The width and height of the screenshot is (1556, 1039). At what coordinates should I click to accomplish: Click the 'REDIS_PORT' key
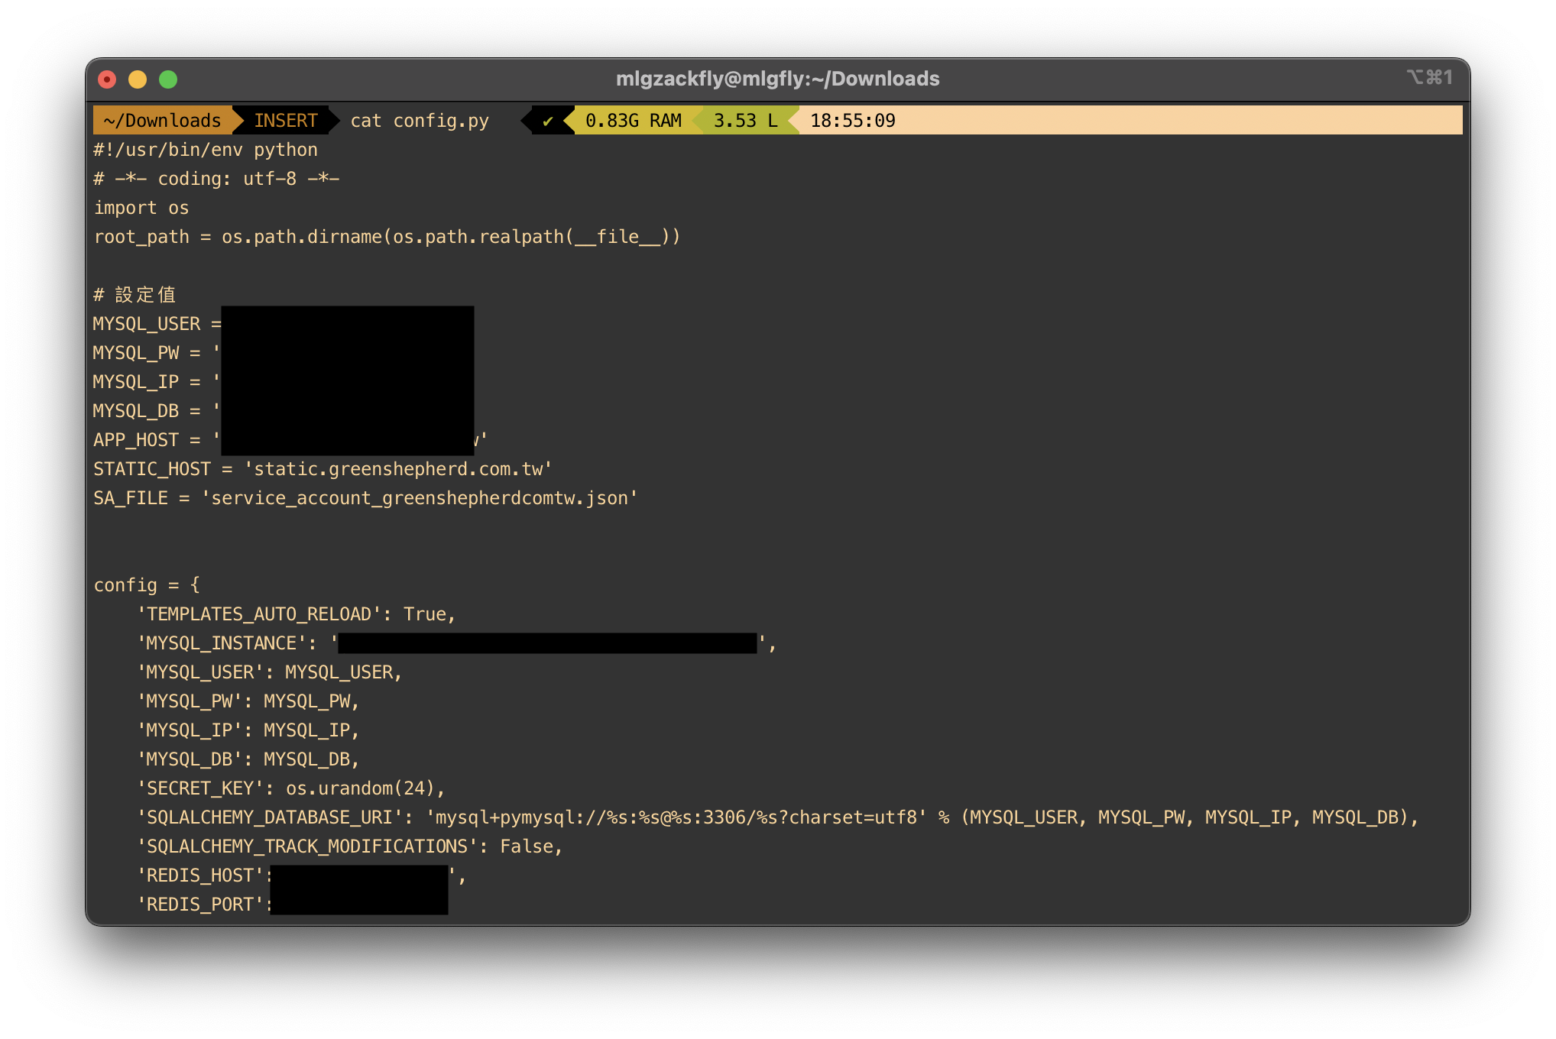pyautogui.click(x=200, y=905)
